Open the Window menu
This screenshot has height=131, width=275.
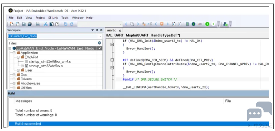78,18
